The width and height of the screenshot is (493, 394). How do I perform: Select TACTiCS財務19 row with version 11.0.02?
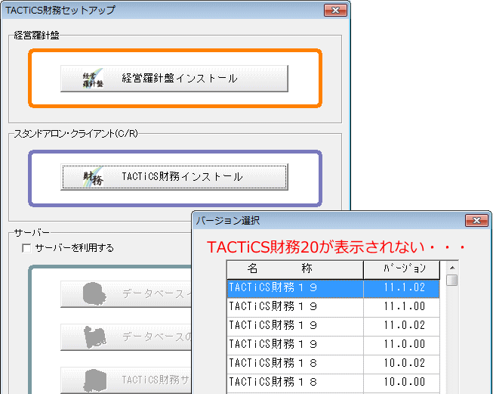pos(333,326)
